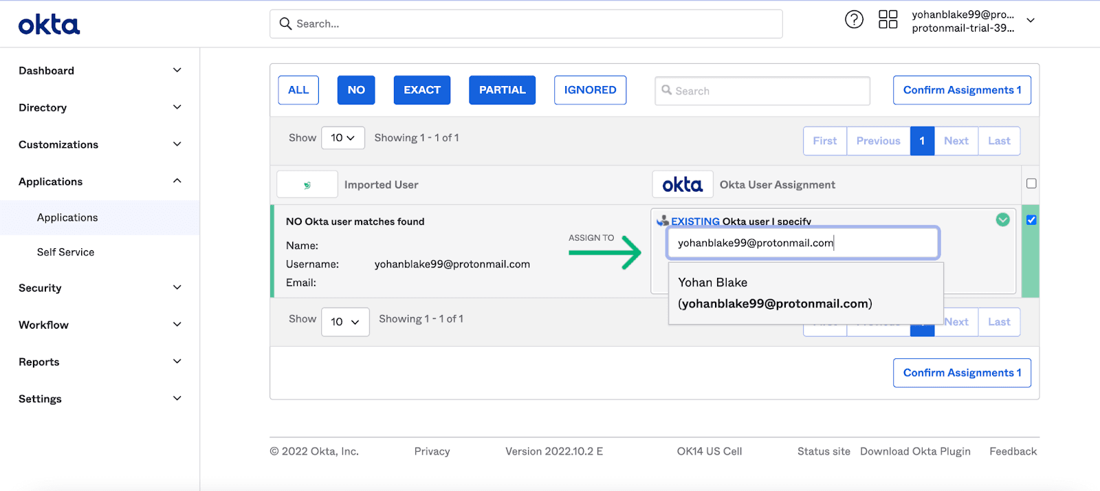Open Self Service in sidebar

click(x=65, y=252)
